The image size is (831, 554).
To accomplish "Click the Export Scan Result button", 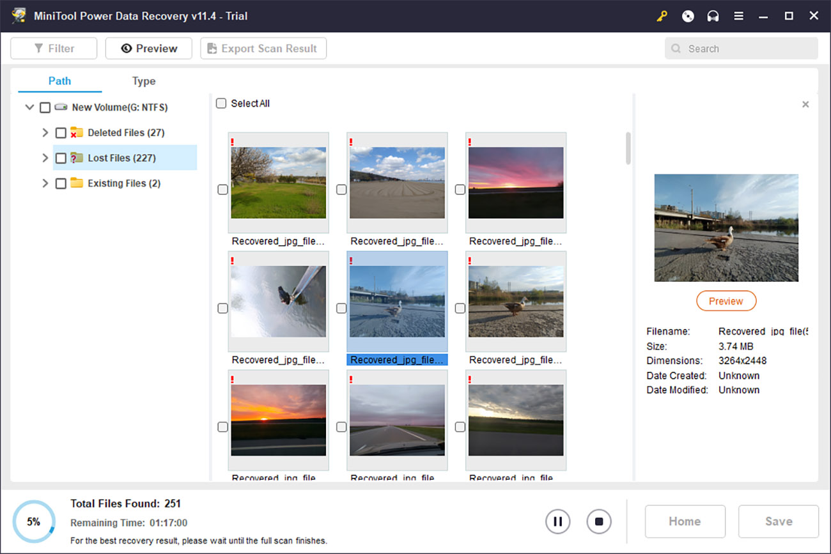I will click(x=263, y=49).
